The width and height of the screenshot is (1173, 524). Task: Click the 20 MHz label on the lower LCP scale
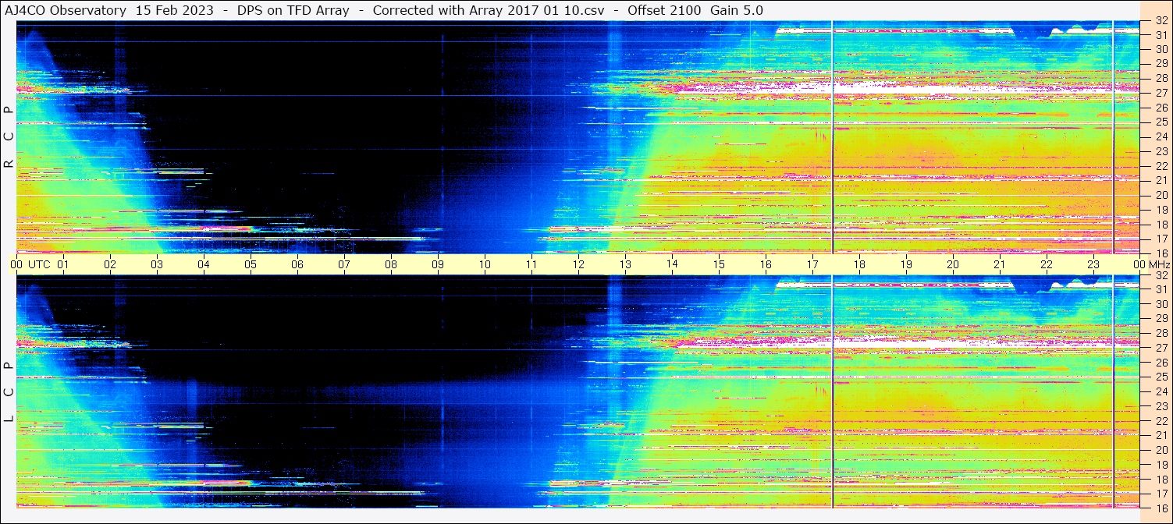[1160, 450]
